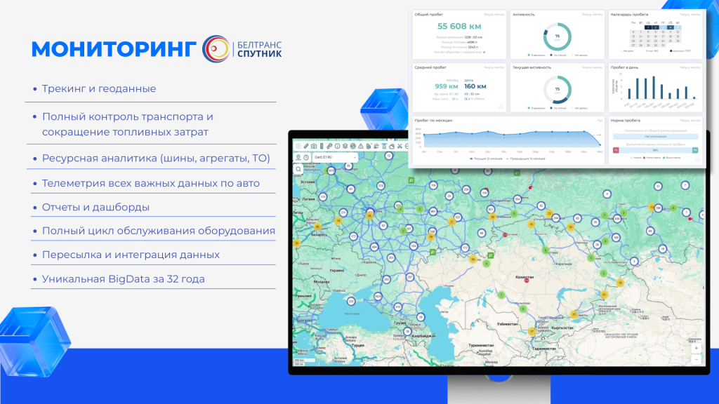Viewport: 719px width, 404px height.
Task: Open period selector on Общий пробег card
Action: (494, 15)
